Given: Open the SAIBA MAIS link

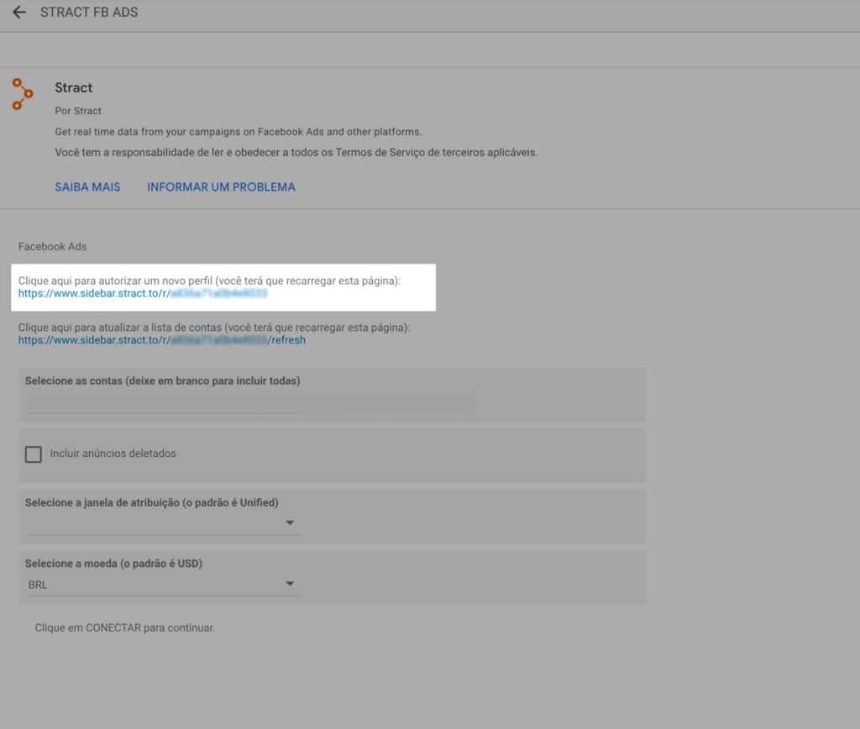Looking at the screenshot, I should 87,187.
